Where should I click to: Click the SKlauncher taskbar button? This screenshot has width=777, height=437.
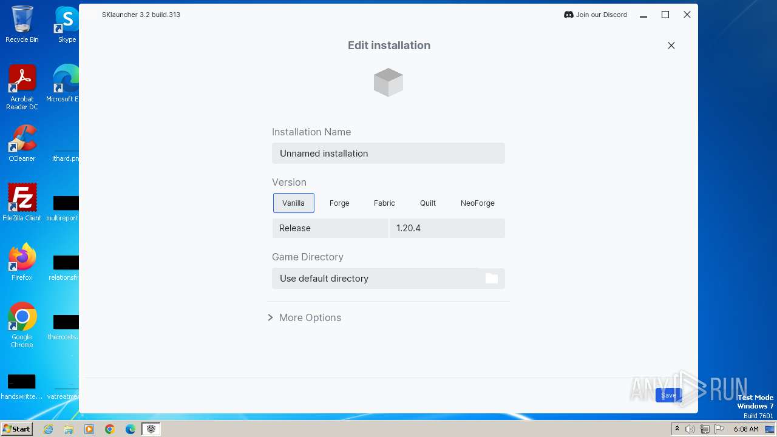click(x=151, y=429)
